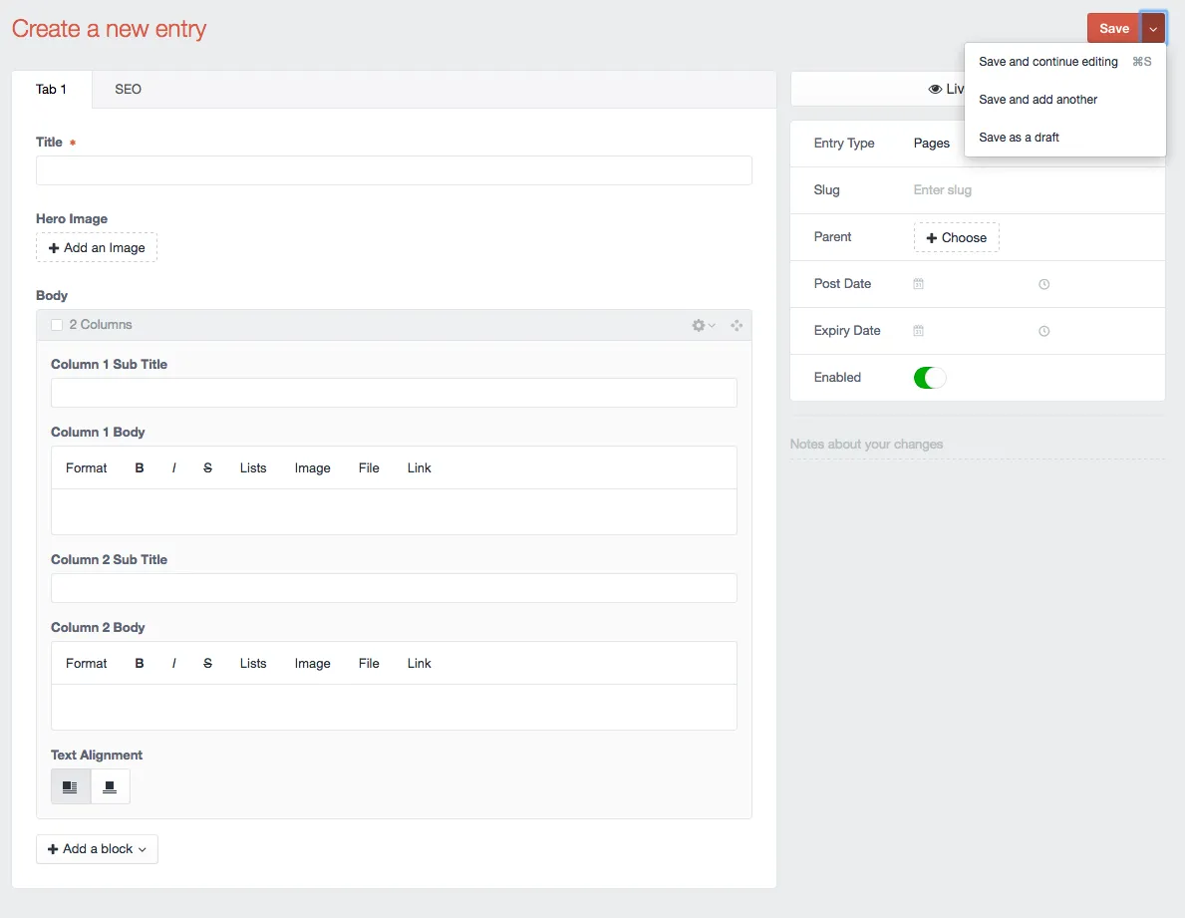This screenshot has width=1185, height=918.
Task: Click File in Column 2 Body toolbar
Action: (369, 664)
